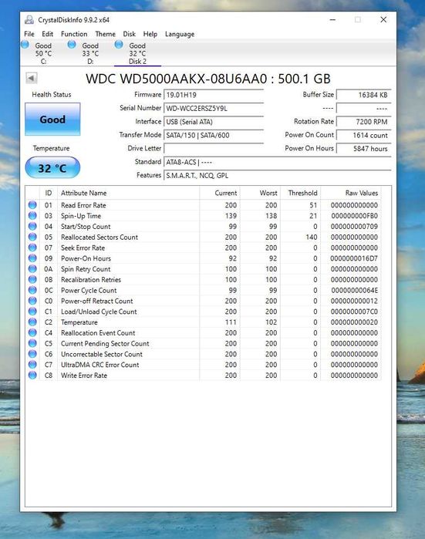Image resolution: width=425 pixels, height=539 pixels.
Task: Click status orb for Write Error Rate
Action: click(32, 376)
